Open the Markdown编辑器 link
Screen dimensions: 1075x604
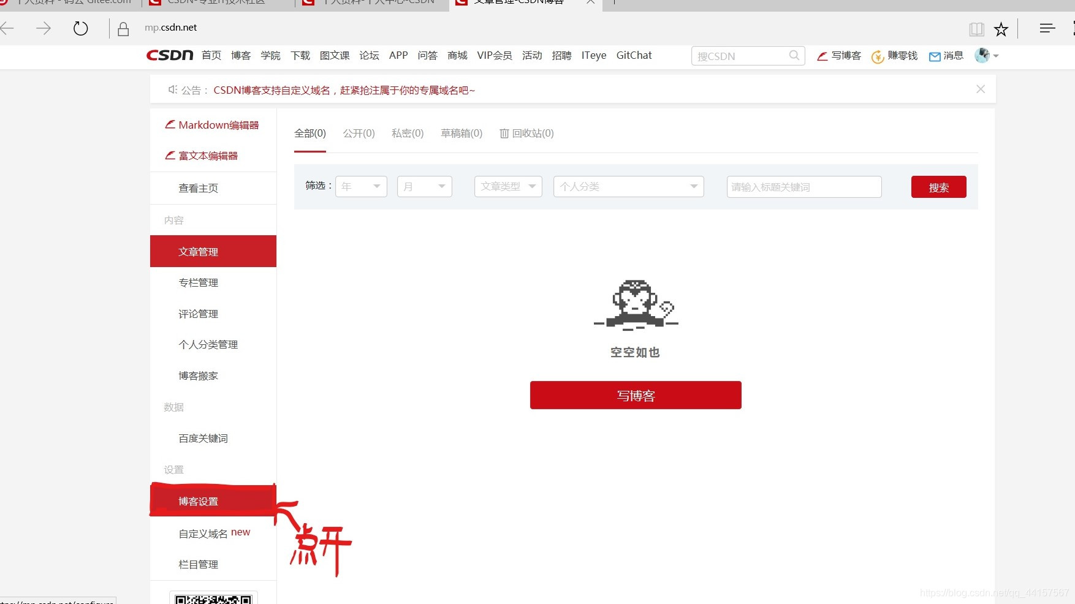click(x=218, y=125)
